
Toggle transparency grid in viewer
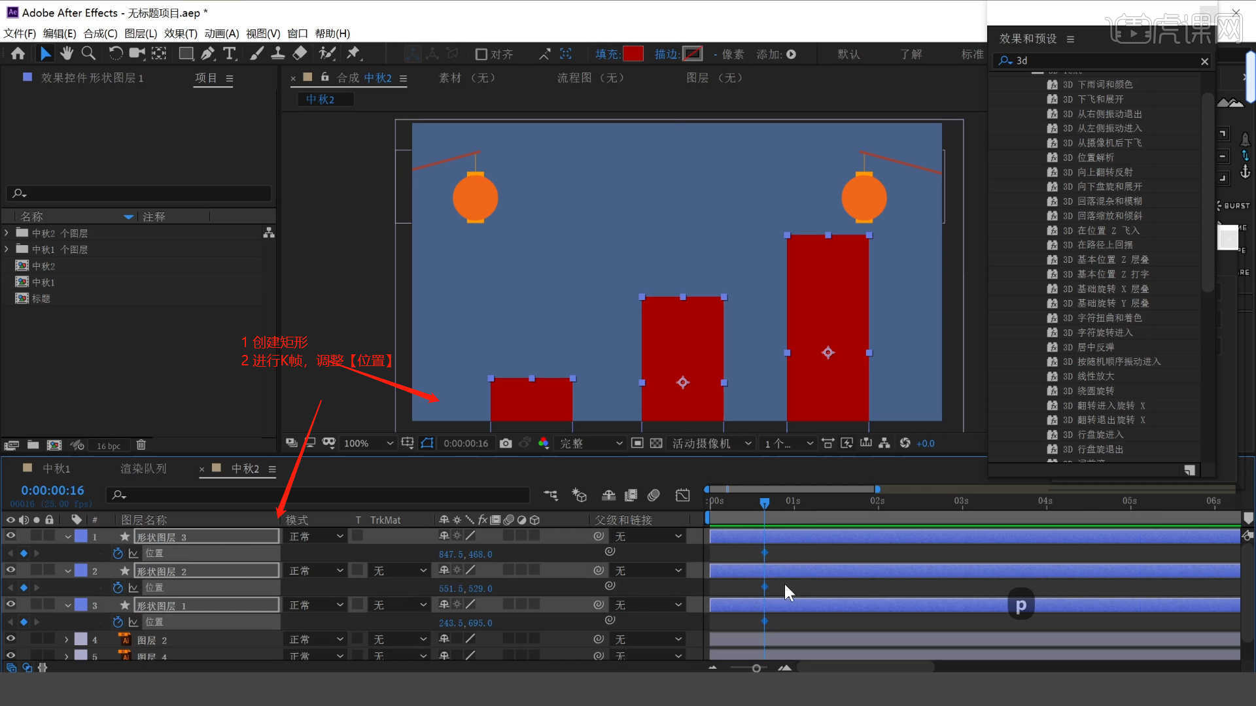tap(656, 443)
